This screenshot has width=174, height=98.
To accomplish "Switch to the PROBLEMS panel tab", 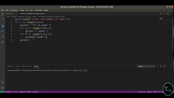I will point(10,66).
